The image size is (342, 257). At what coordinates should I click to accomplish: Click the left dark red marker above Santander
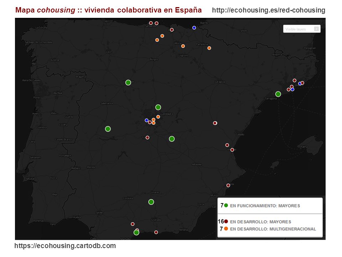pos(151,23)
